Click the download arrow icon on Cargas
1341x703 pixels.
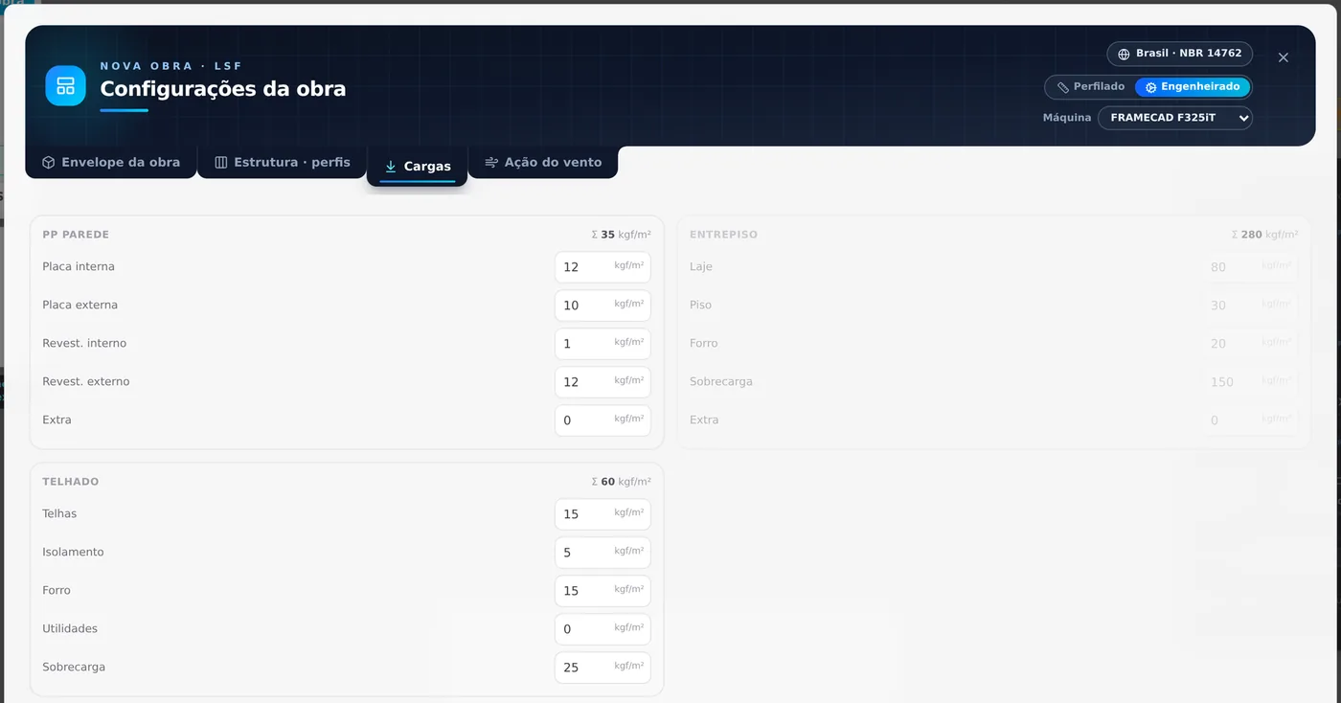pyautogui.click(x=391, y=167)
